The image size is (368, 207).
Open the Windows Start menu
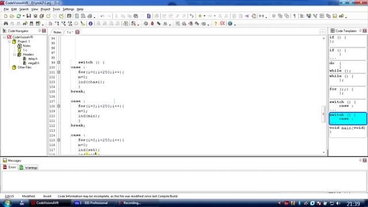pyautogui.click(x=7, y=203)
